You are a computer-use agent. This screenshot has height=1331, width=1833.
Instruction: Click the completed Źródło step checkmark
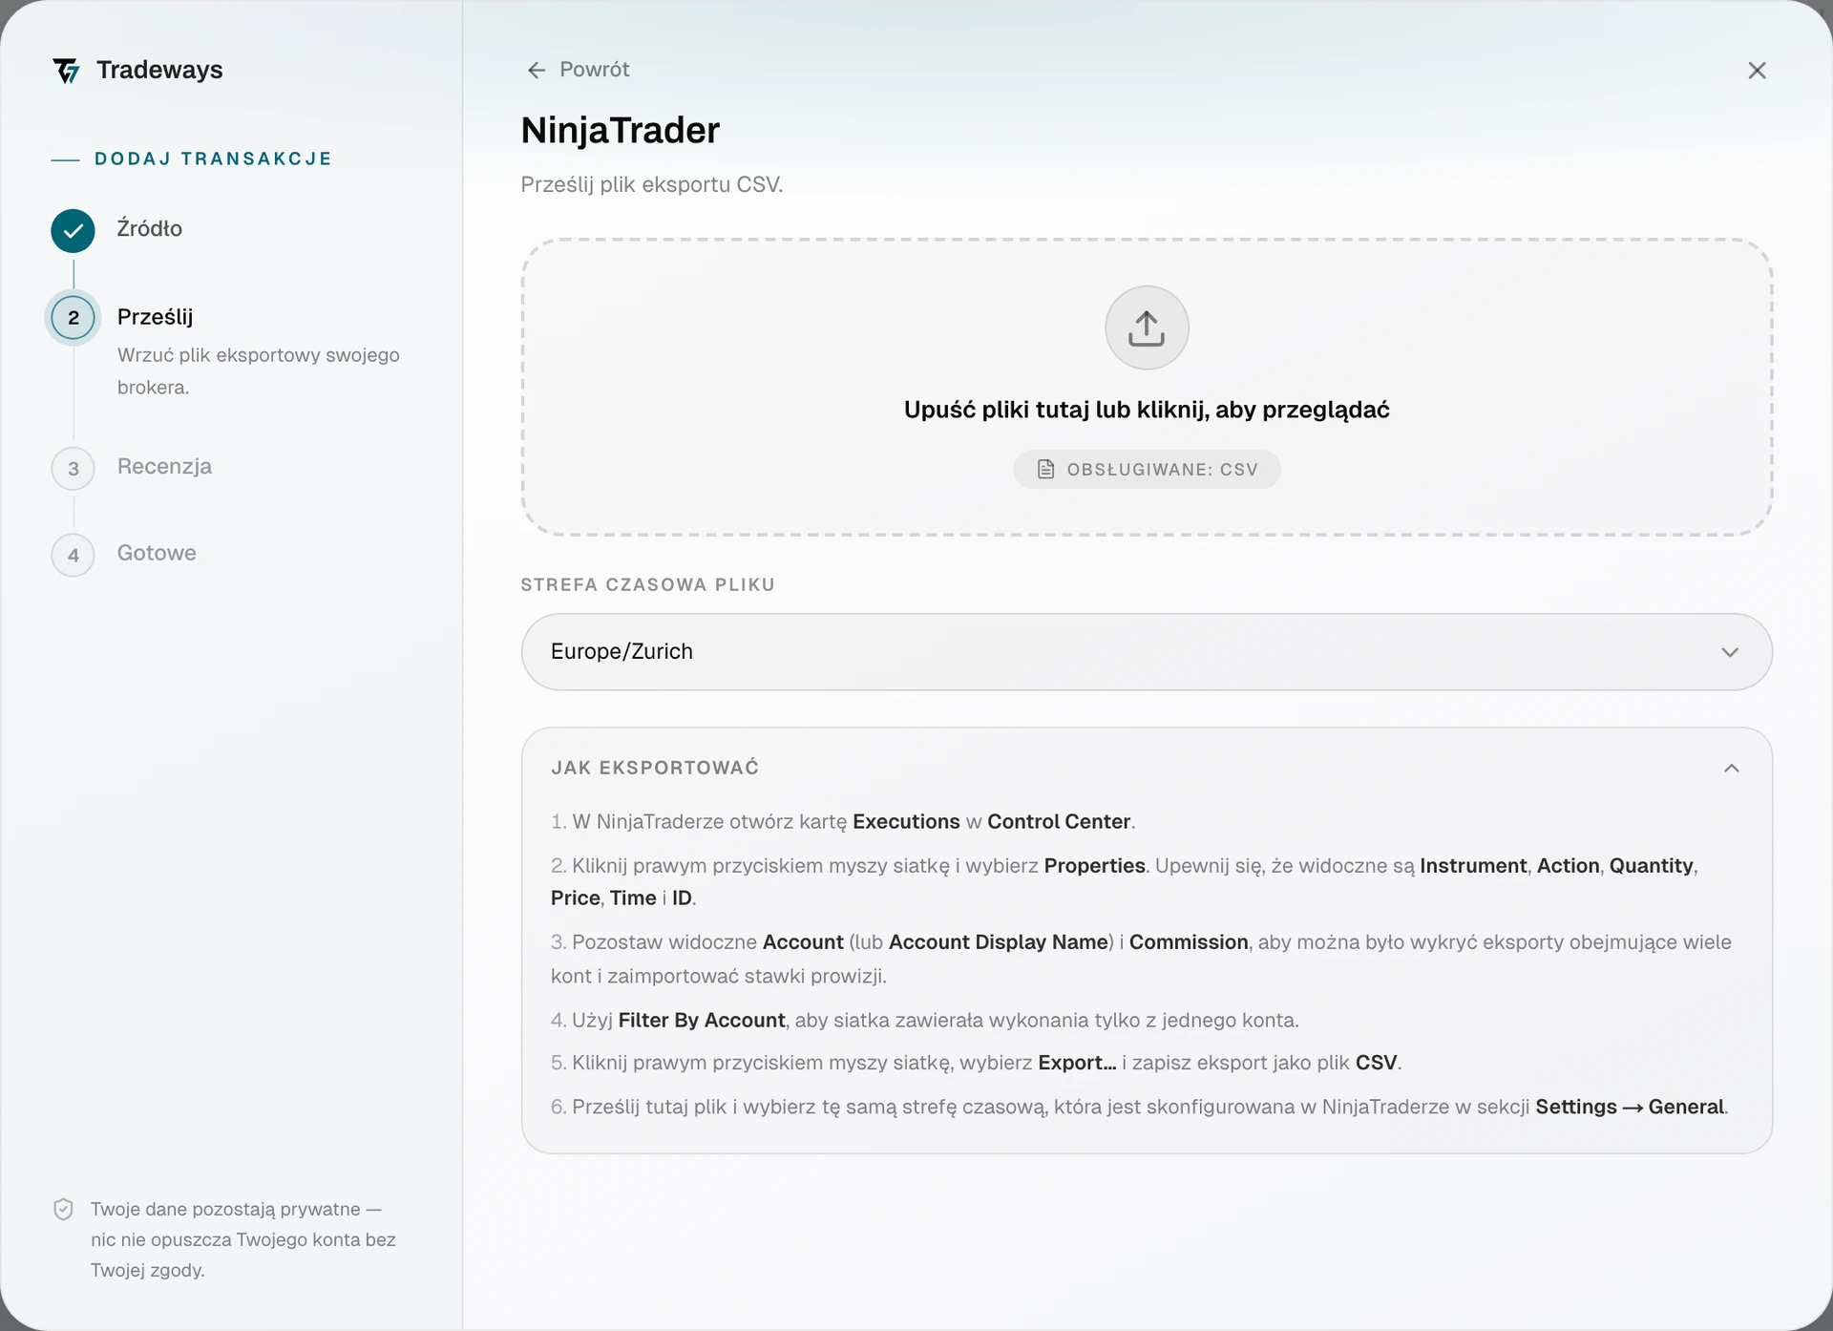pos(73,230)
